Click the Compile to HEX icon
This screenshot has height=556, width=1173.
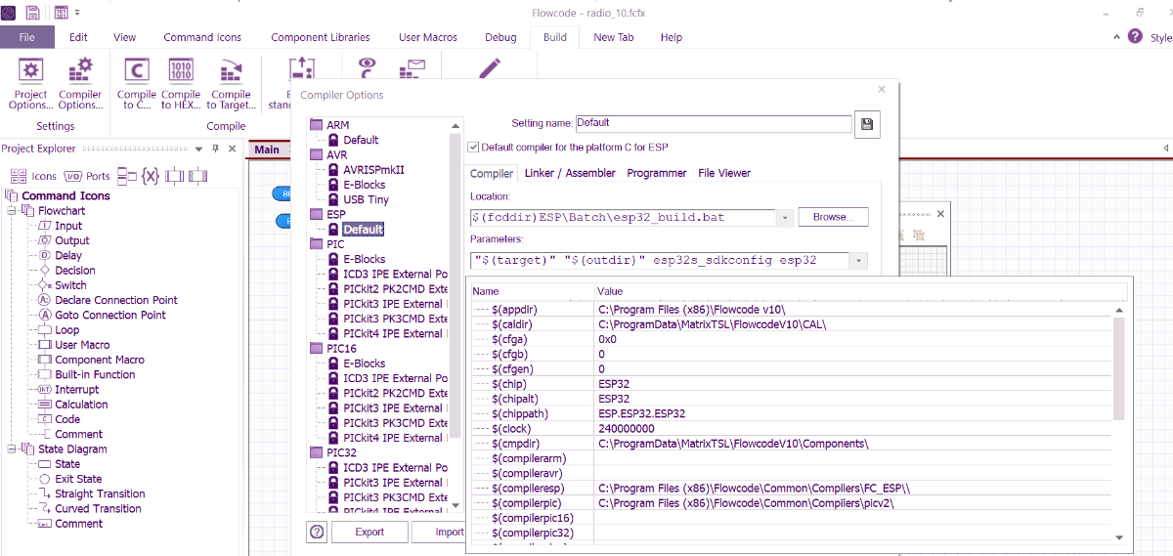[181, 82]
